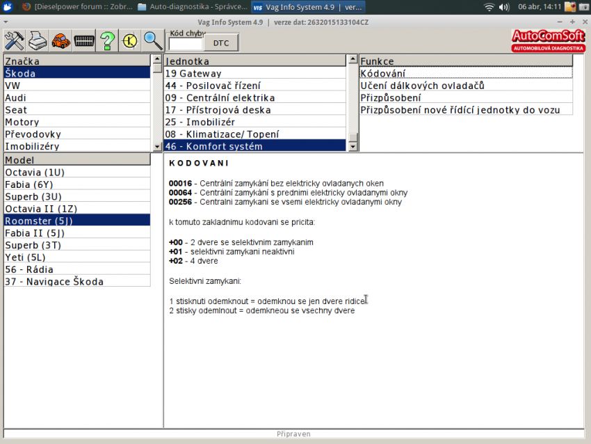Click coding value 00016 in text
The height and width of the screenshot is (444, 591).
180,183
